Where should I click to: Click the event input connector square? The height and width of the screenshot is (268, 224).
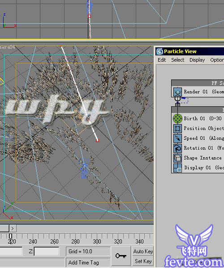(177, 105)
